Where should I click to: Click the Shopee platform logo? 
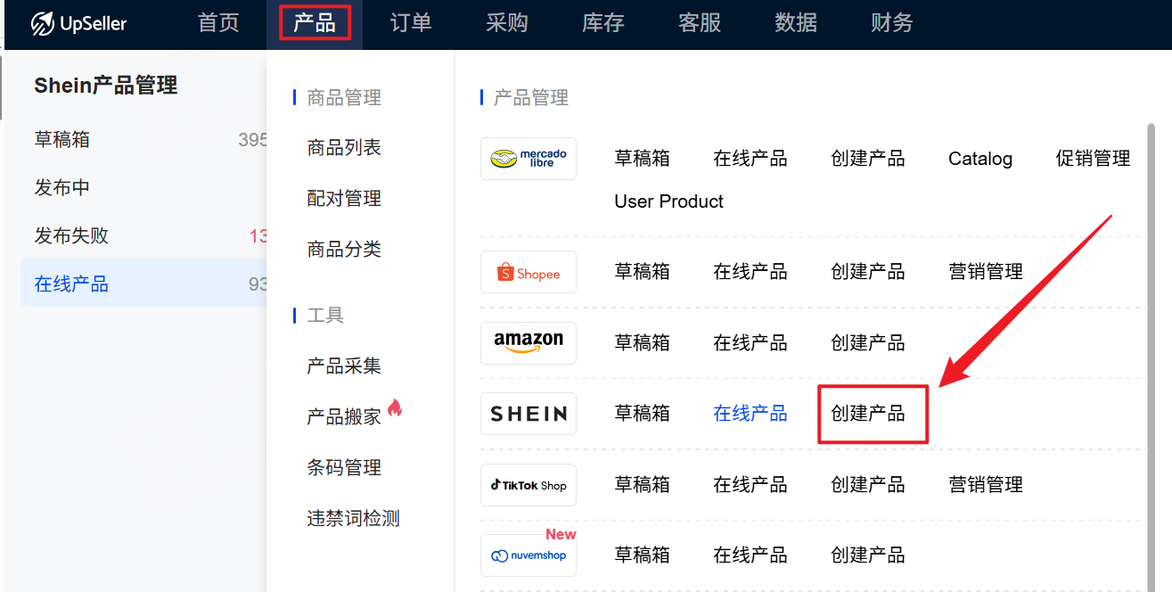529,272
